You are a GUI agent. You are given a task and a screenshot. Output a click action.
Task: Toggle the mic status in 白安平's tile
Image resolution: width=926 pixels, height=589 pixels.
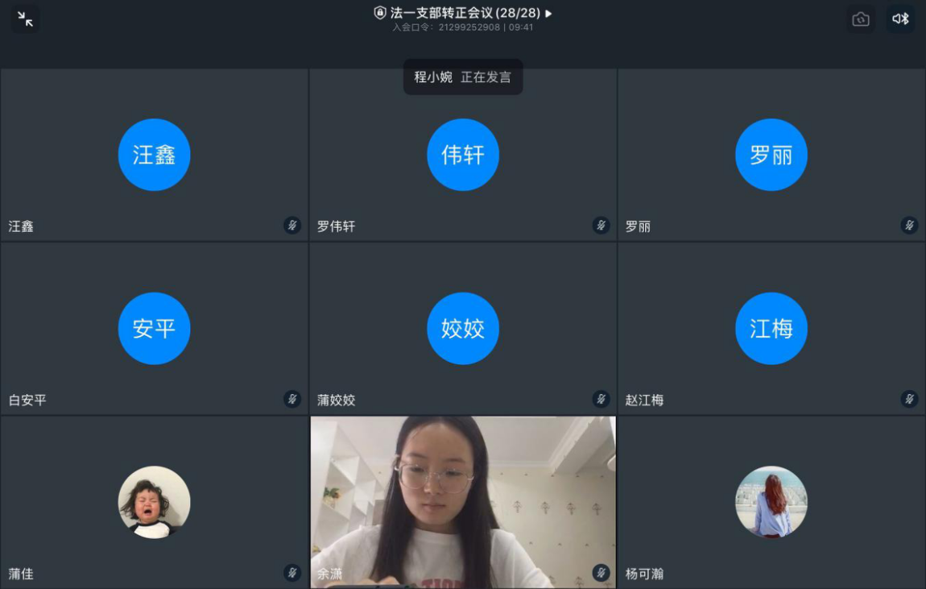pos(292,399)
